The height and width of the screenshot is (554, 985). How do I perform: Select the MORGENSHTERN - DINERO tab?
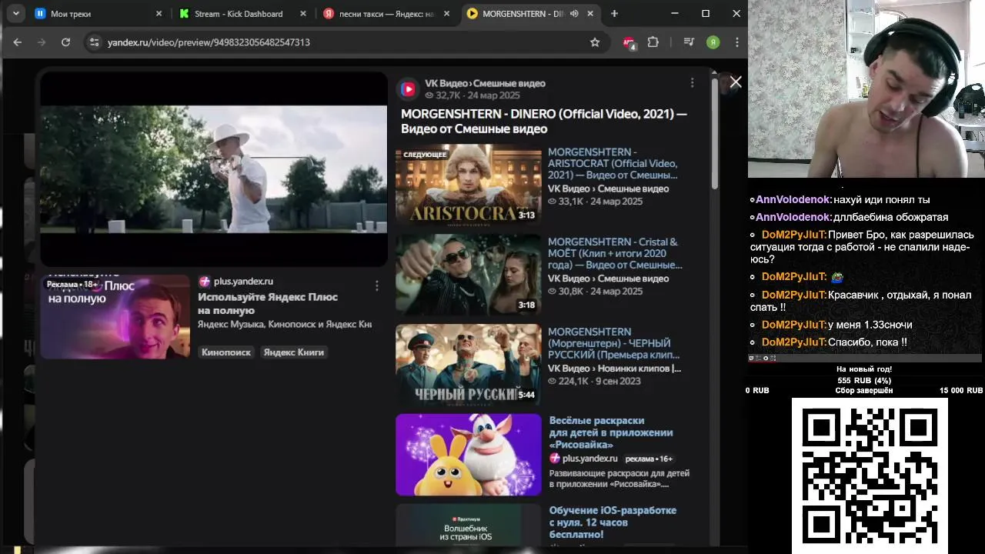pos(533,14)
